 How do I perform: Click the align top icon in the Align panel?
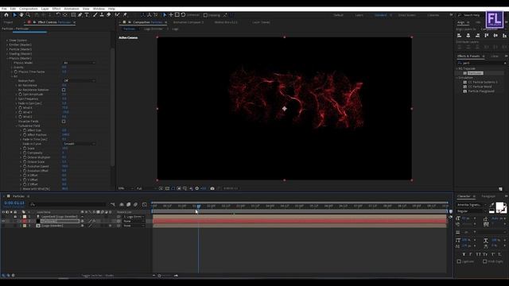486,35
